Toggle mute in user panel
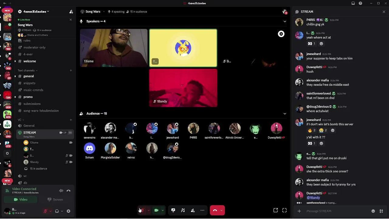The height and width of the screenshot is (219, 389). 45,211
